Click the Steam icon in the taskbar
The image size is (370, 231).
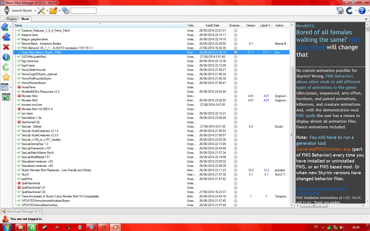tap(44, 227)
